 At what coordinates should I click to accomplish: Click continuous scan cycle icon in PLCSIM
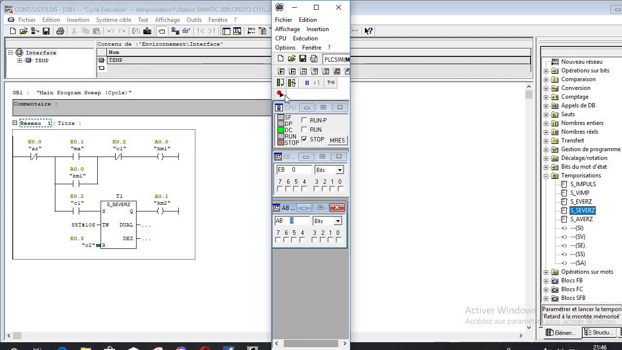pos(292,83)
